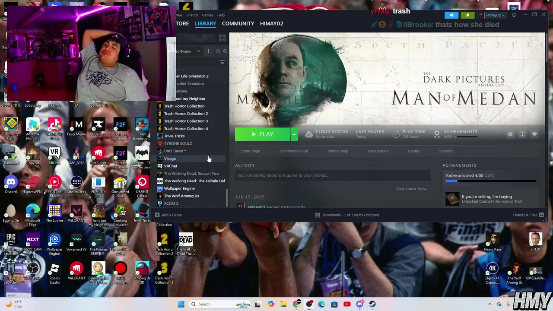Click the game info icon
This screenshot has width=553, height=311.
point(522,134)
